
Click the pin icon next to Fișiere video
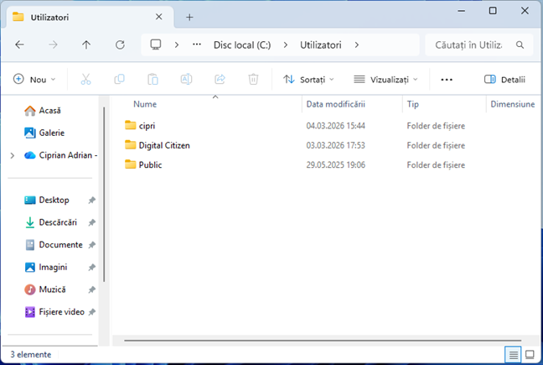[92, 312]
